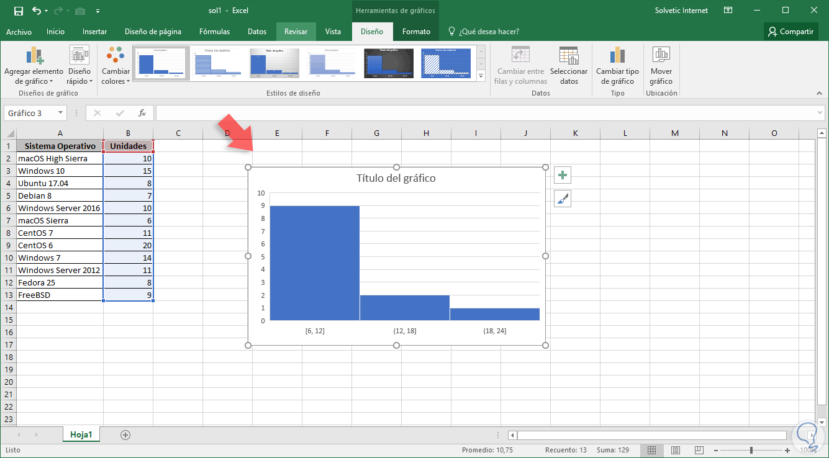829x458 pixels.
Task: Select cell containing Windows Server 2016
Action: (x=60, y=208)
